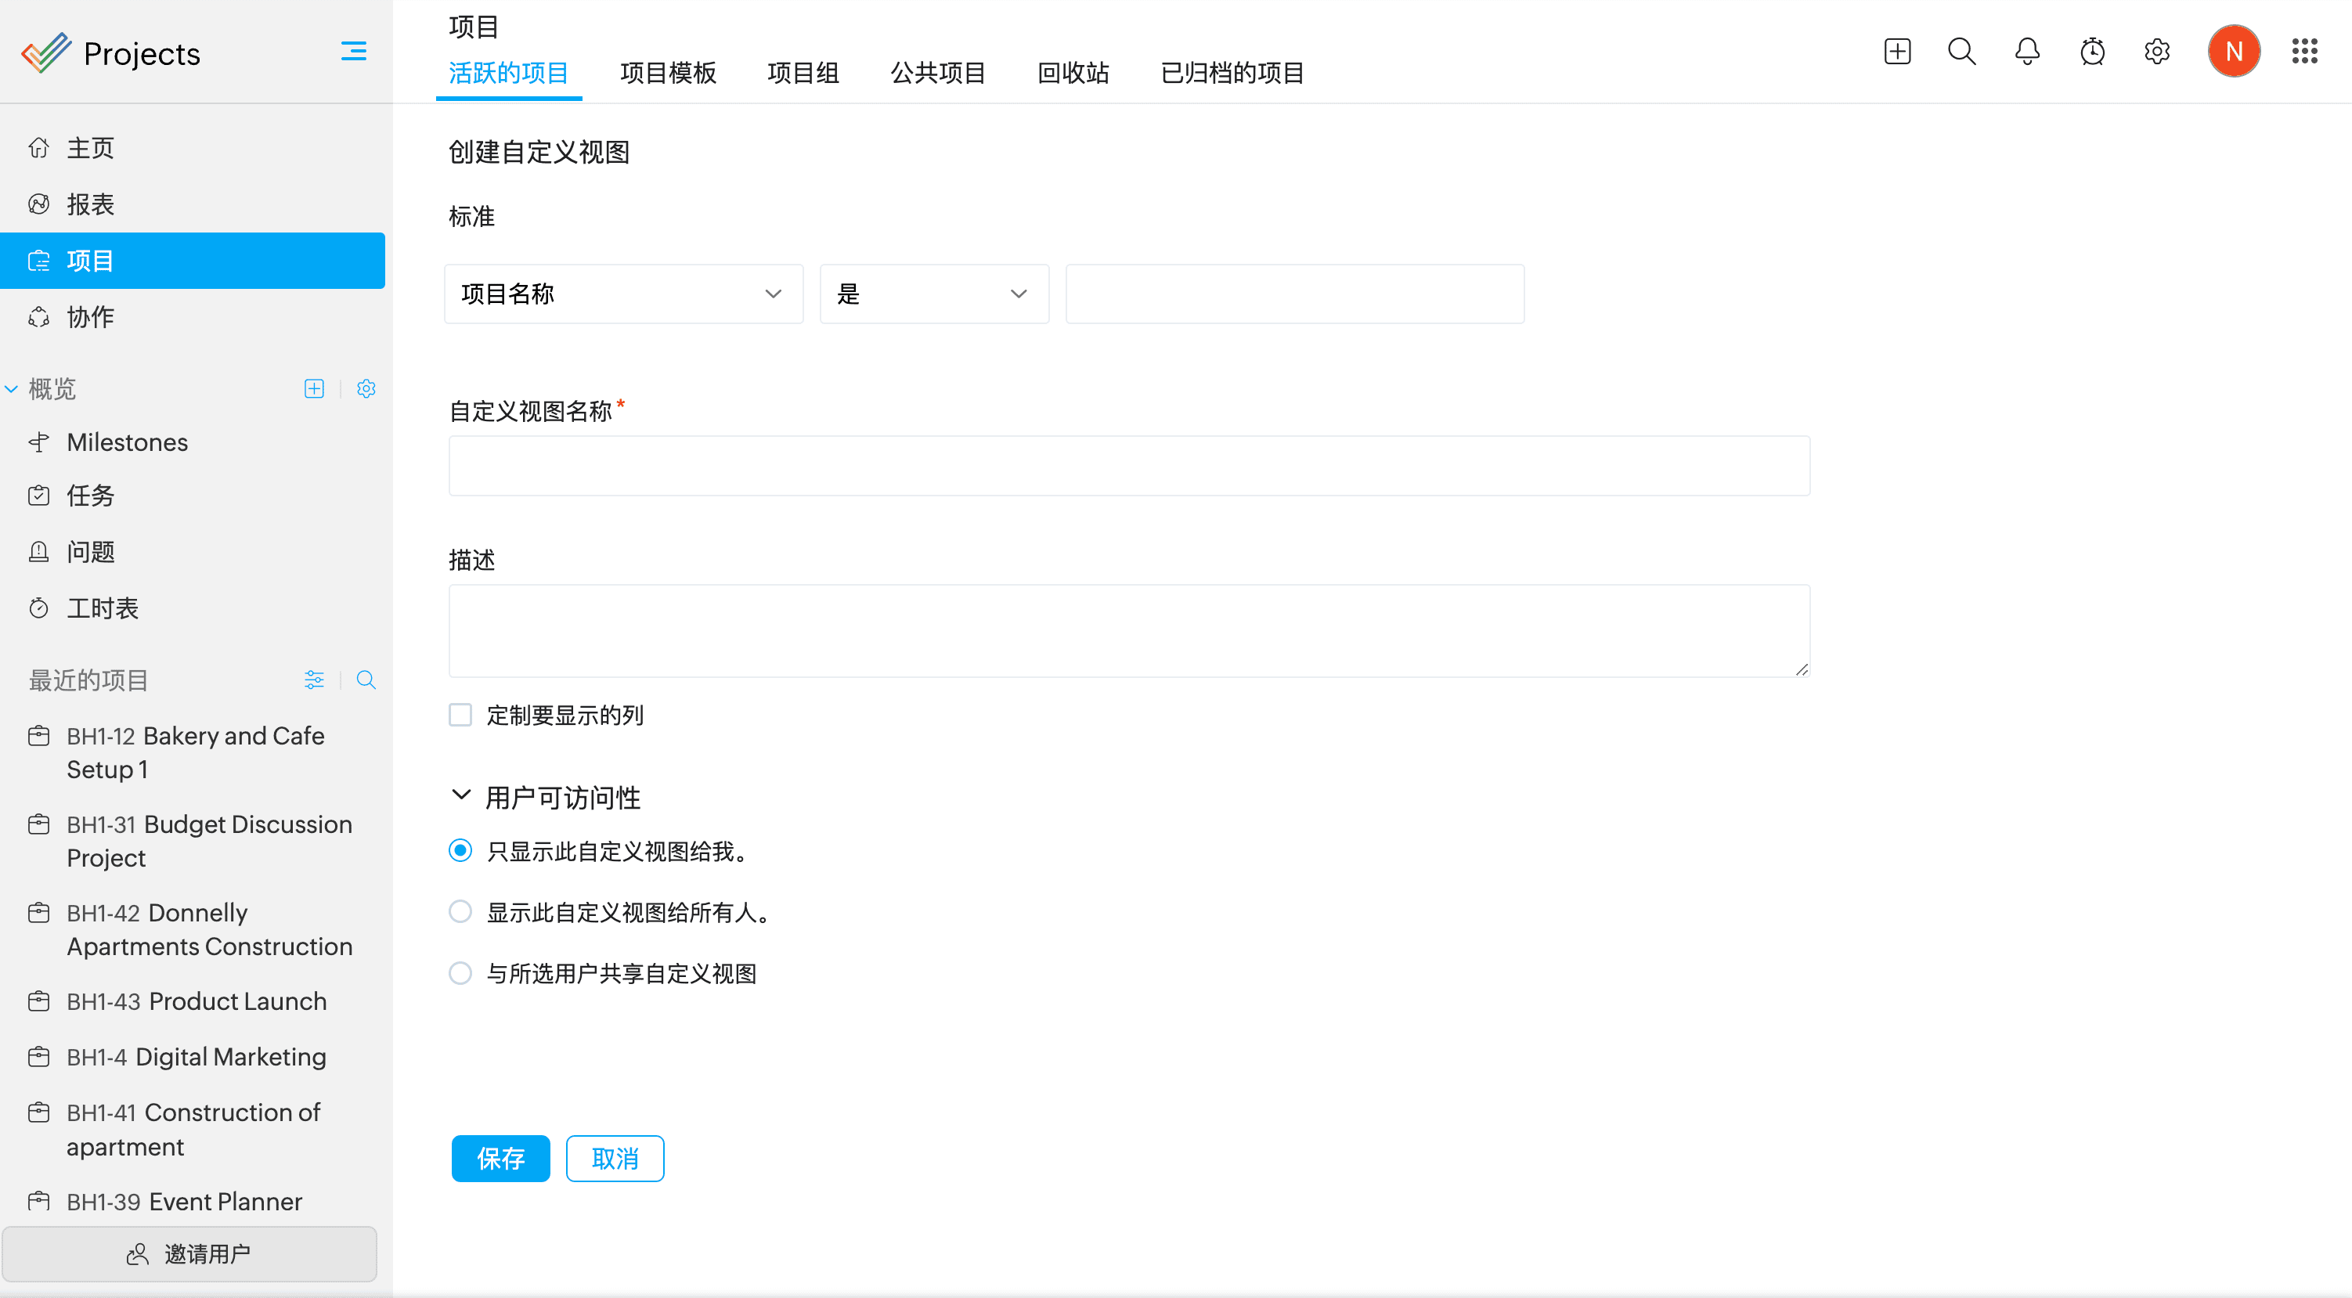The image size is (2352, 1298).
Task: Enable the 定制要显示的列 checkbox
Action: click(x=460, y=715)
